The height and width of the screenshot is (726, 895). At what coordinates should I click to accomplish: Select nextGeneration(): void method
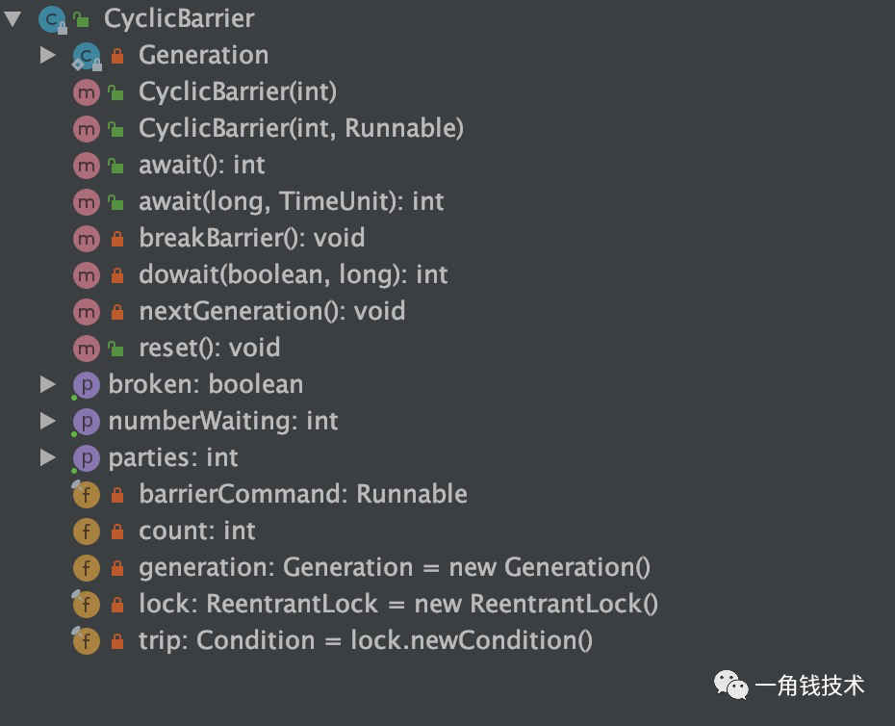point(271,312)
